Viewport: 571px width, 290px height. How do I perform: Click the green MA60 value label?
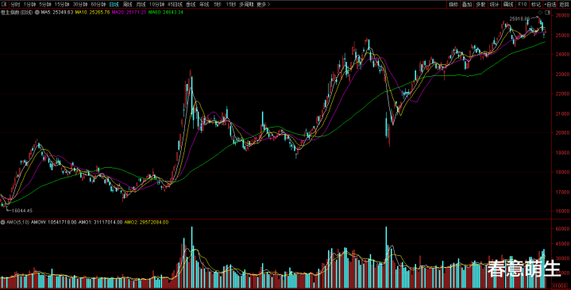[165, 13]
